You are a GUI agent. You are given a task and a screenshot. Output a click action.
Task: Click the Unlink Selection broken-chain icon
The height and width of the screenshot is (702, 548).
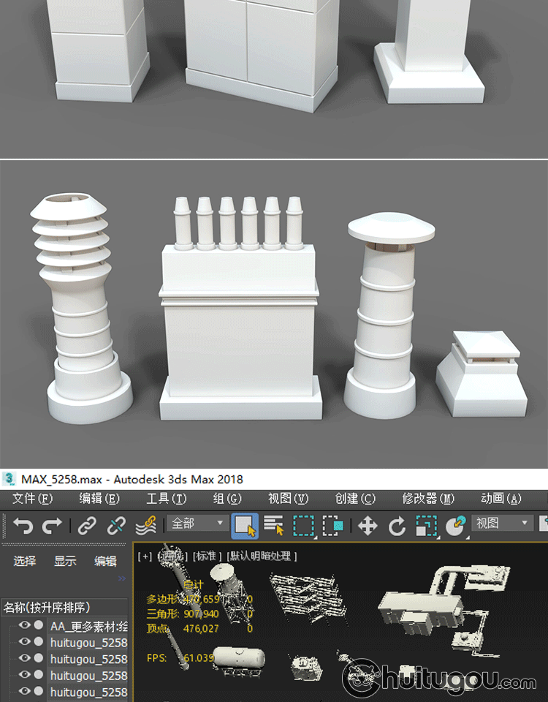(x=116, y=525)
